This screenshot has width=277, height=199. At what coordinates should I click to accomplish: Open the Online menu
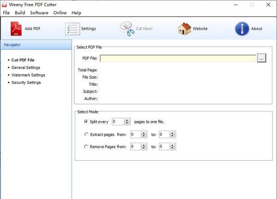pos(60,13)
